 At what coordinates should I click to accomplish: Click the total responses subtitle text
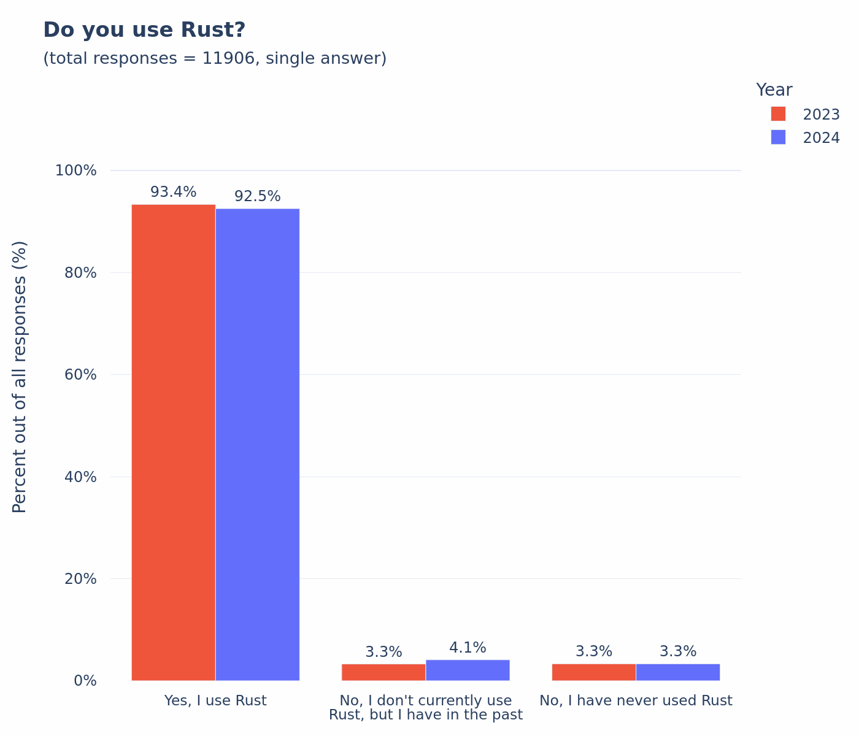pos(215,59)
